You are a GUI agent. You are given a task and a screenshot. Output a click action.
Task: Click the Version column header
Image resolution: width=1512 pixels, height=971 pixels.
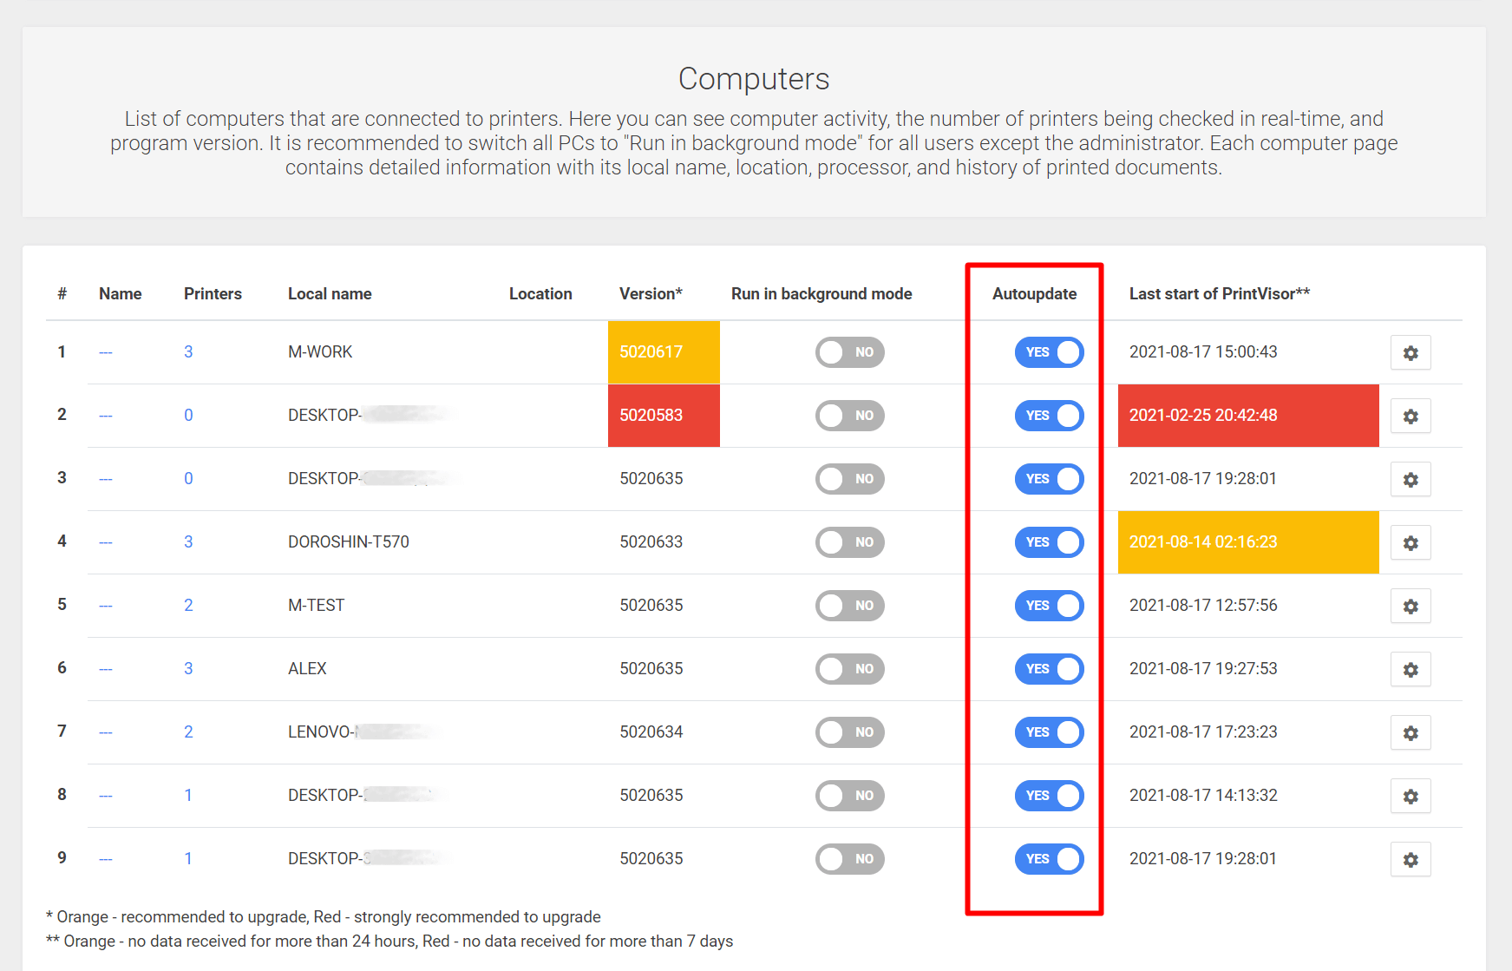click(651, 294)
